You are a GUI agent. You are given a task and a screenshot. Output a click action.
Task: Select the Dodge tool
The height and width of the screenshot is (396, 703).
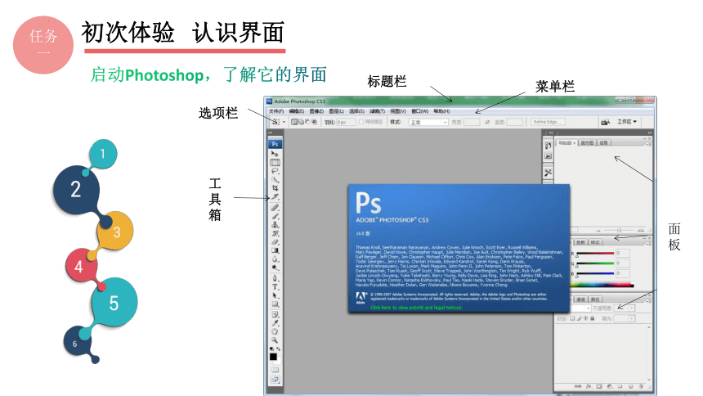pos(275,268)
